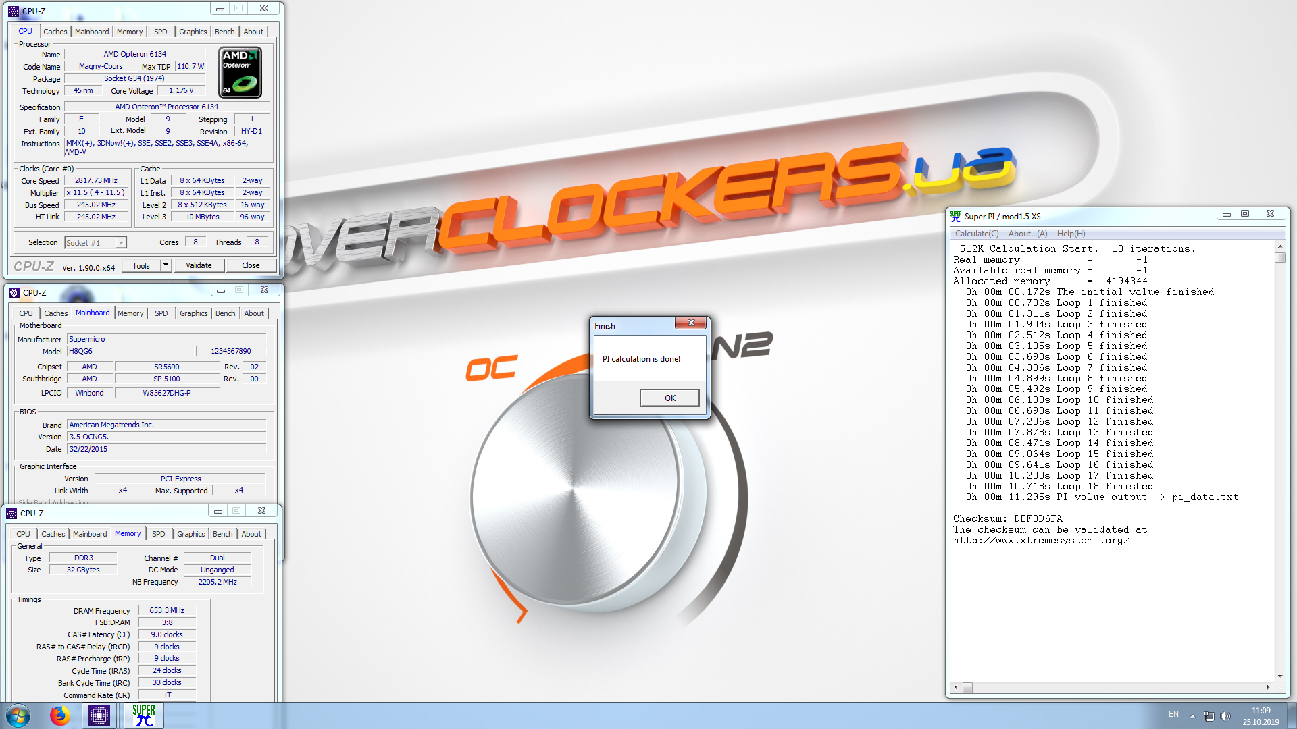This screenshot has width=1297, height=729.
Task: Click the Multiplier value x 11.5
Action: [96, 193]
